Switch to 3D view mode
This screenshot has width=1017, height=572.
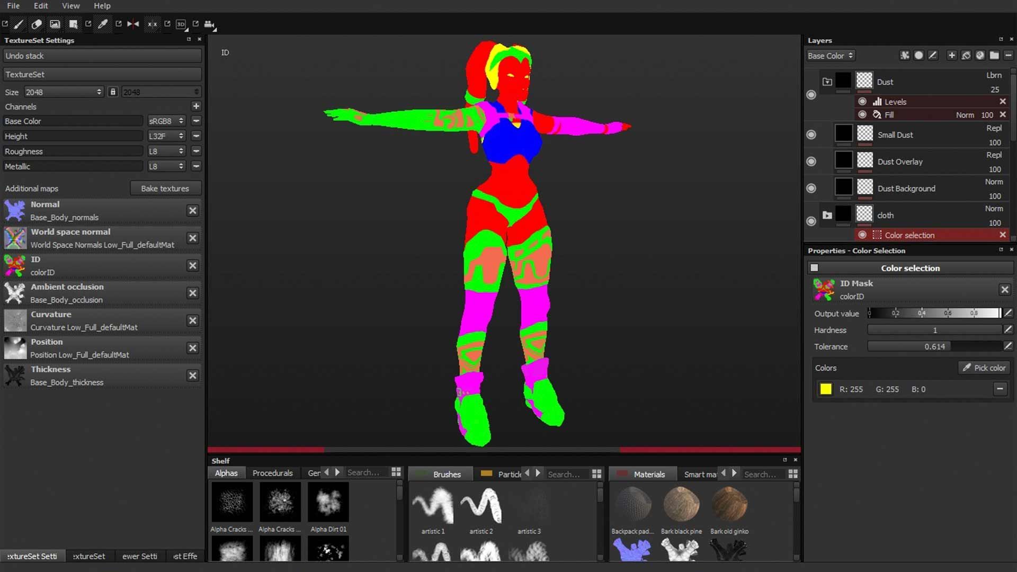pyautogui.click(x=181, y=24)
